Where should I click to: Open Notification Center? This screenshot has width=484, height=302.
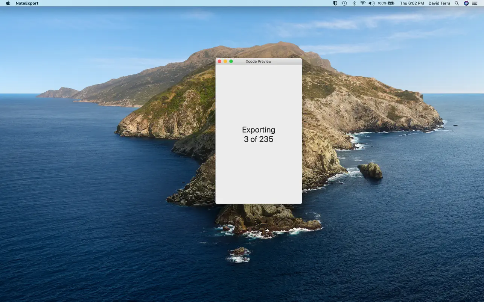[x=475, y=3]
